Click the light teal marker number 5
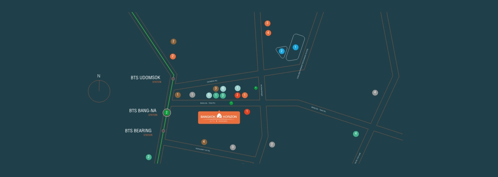Viewport: 498px width, 177px height. coord(209,95)
